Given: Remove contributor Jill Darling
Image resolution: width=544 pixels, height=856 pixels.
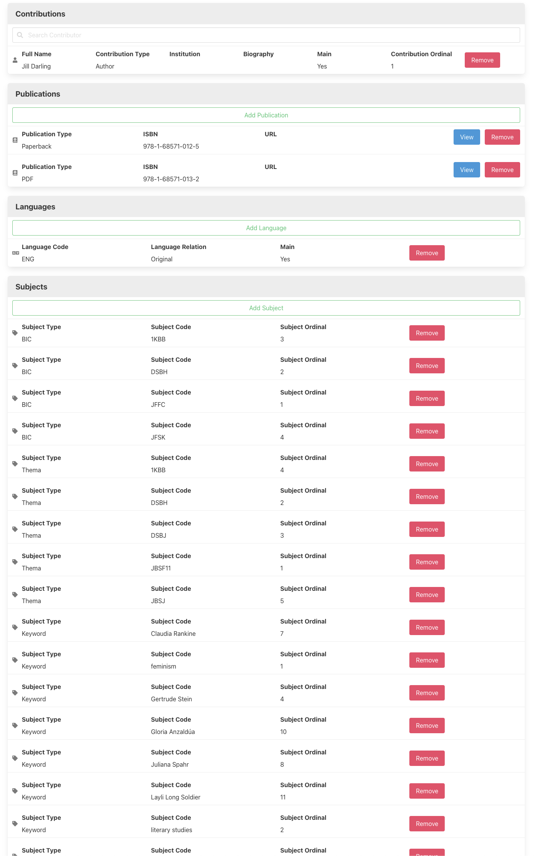Looking at the screenshot, I should tap(482, 60).
